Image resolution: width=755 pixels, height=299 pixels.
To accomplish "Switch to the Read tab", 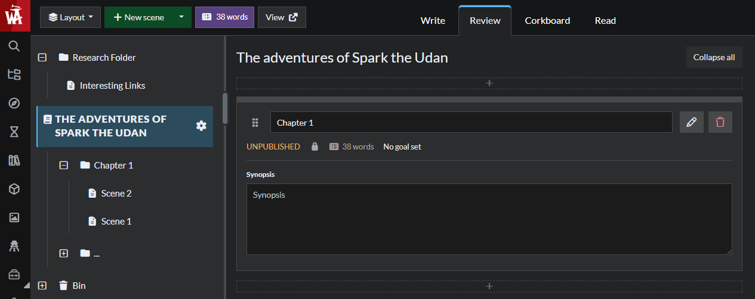I will tap(605, 20).
